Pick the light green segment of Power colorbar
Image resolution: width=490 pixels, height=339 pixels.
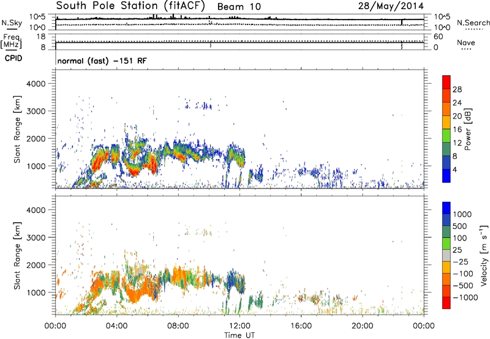[447, 135]
